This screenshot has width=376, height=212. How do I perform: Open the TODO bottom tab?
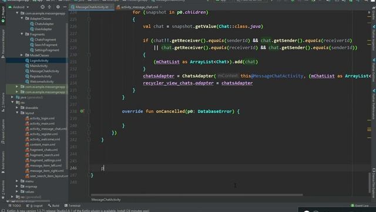[15, 206]
